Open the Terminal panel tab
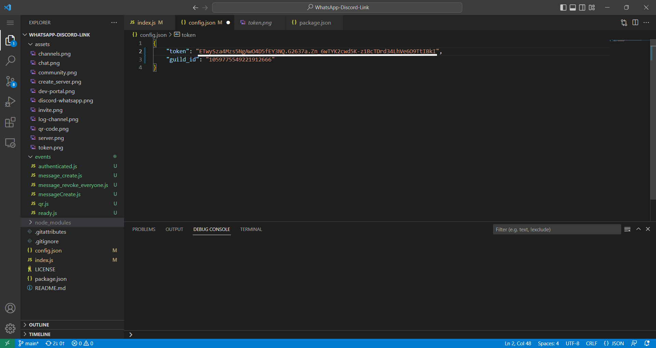 251,229
